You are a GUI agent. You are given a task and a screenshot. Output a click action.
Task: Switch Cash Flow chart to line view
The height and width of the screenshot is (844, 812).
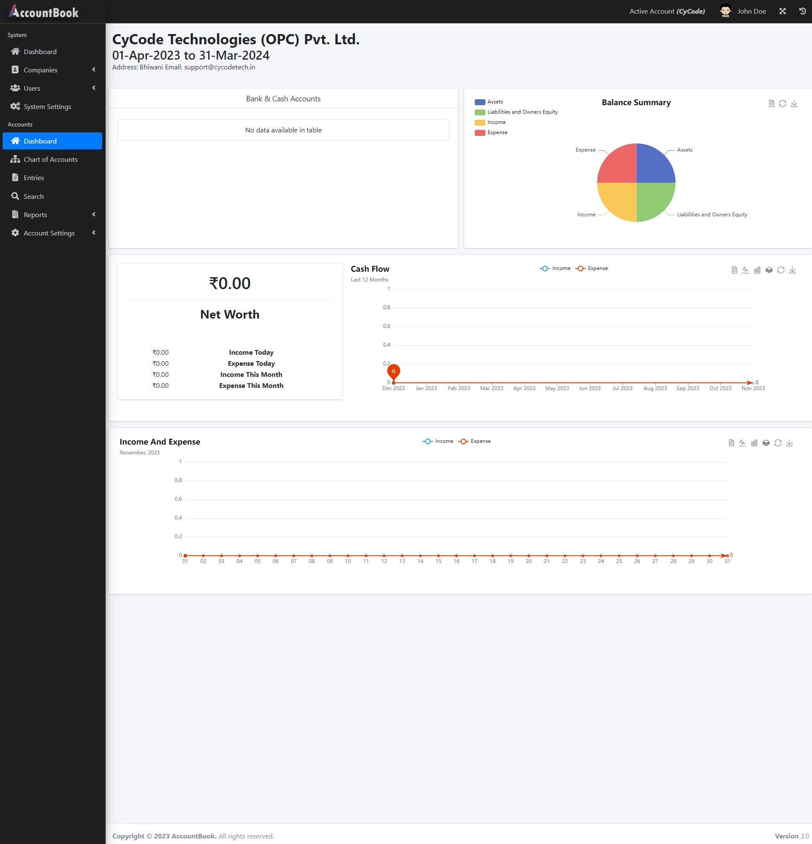[x=745, y=270]
